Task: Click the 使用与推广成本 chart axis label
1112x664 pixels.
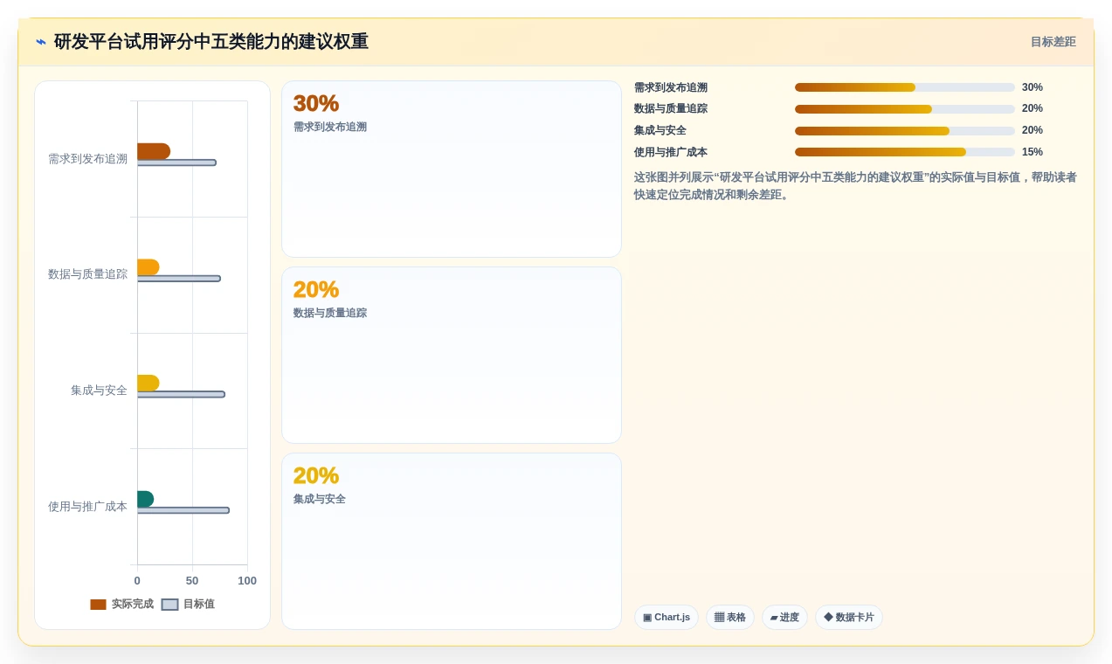Action: 87,507
